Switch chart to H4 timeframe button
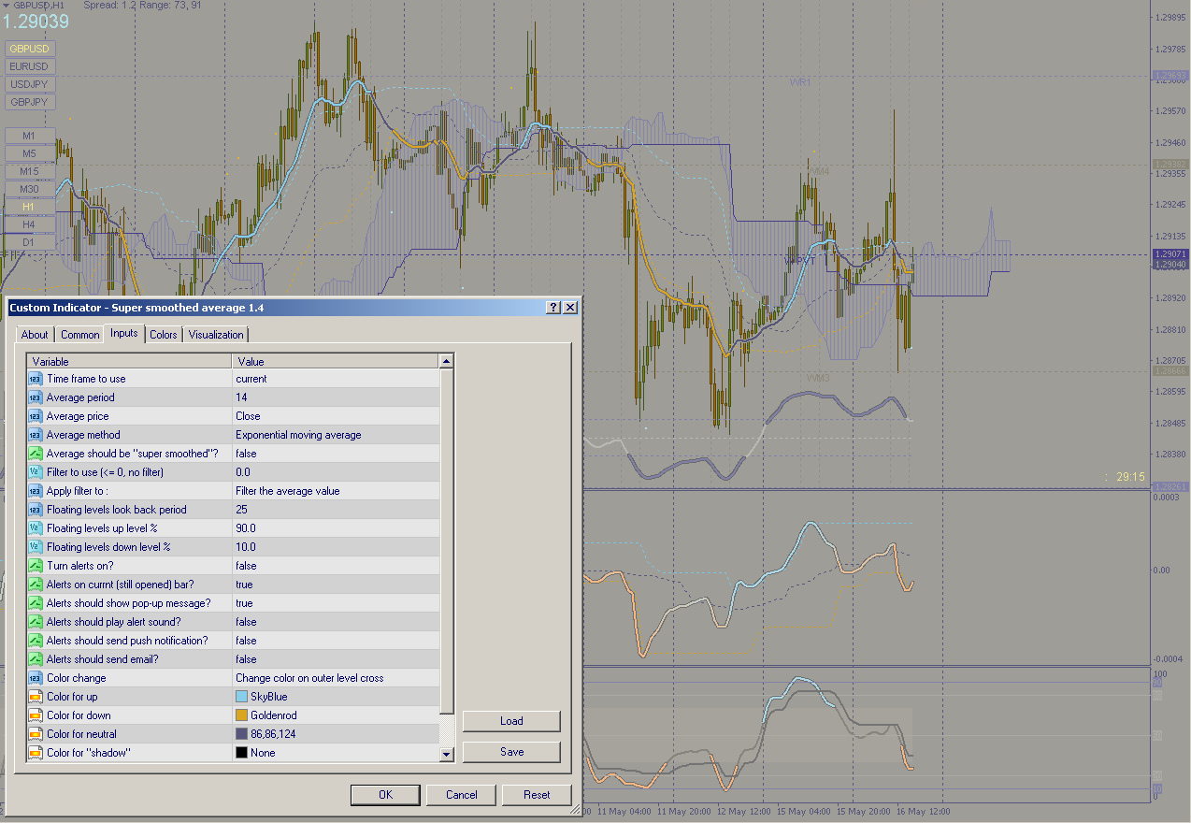The height and width of the screenshot is (823, 1191). (x=29, y=224)
